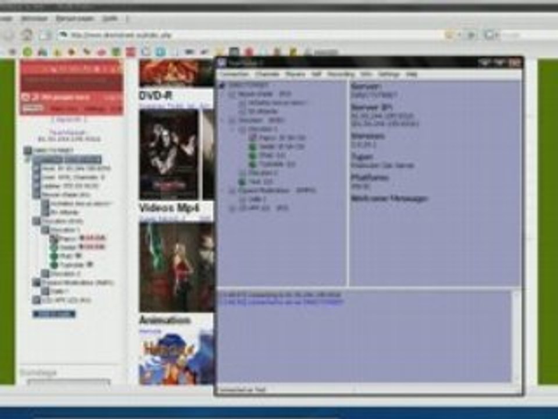
Task: Open the Players menu in TeamSpeak
Action: [295, 74]
